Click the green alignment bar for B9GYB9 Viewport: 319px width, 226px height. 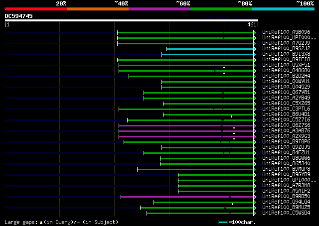click(x=216, y=175)
